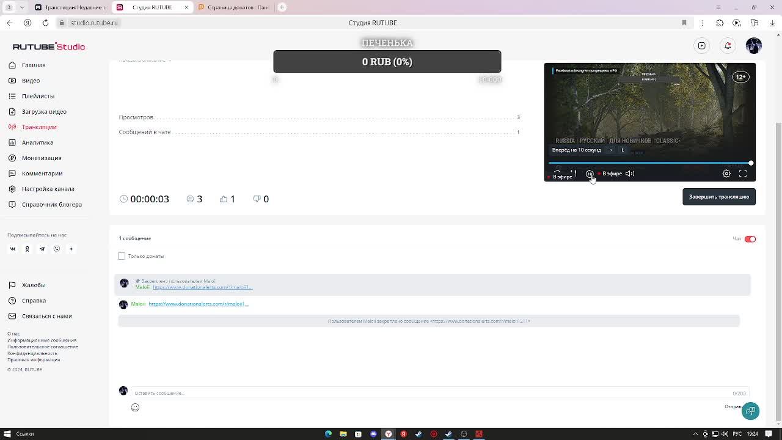Skip forward 10 seconds in the player
The image size is (782, 440).
coord(590,174)
